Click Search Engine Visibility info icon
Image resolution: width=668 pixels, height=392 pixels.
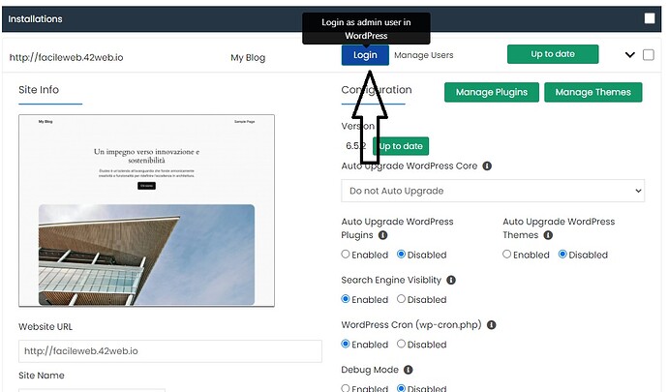tap(451, 280)
